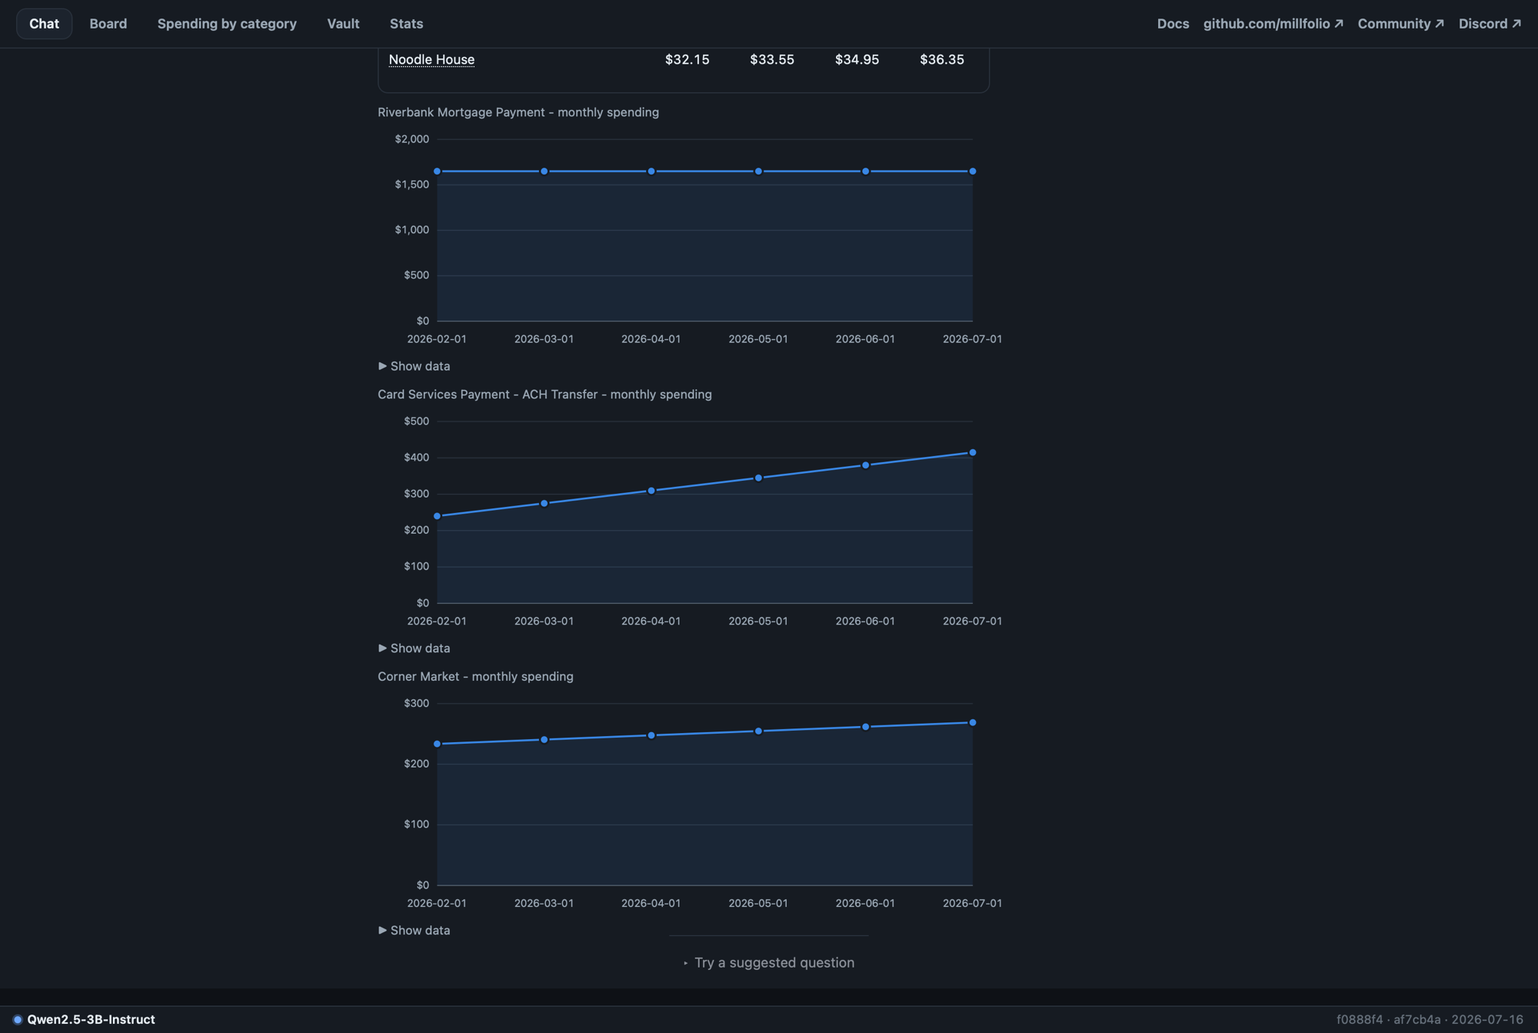Viewport: 1538px width, 1033px height.
Task: Click Riverbank chart point at 2026-02-01
Action: (x=438, y=172)
